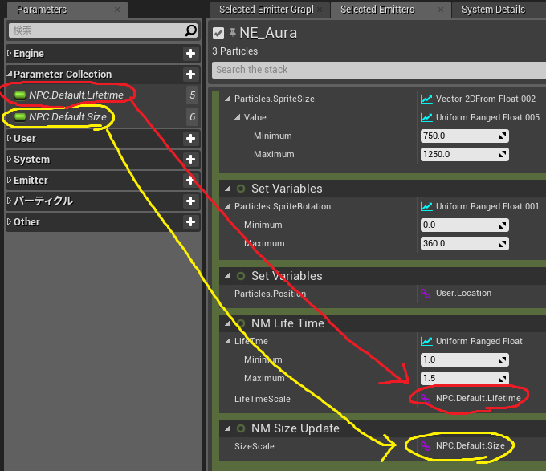Screen dimensions: 546x471
Task: Close the Selected Emitters tab
Action: click(441, 10)
